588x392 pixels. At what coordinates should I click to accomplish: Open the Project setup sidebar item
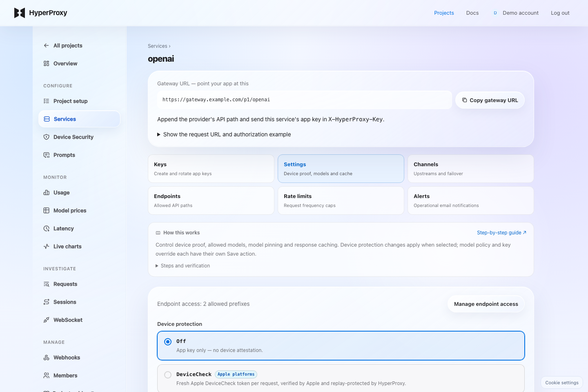point(79,101)
